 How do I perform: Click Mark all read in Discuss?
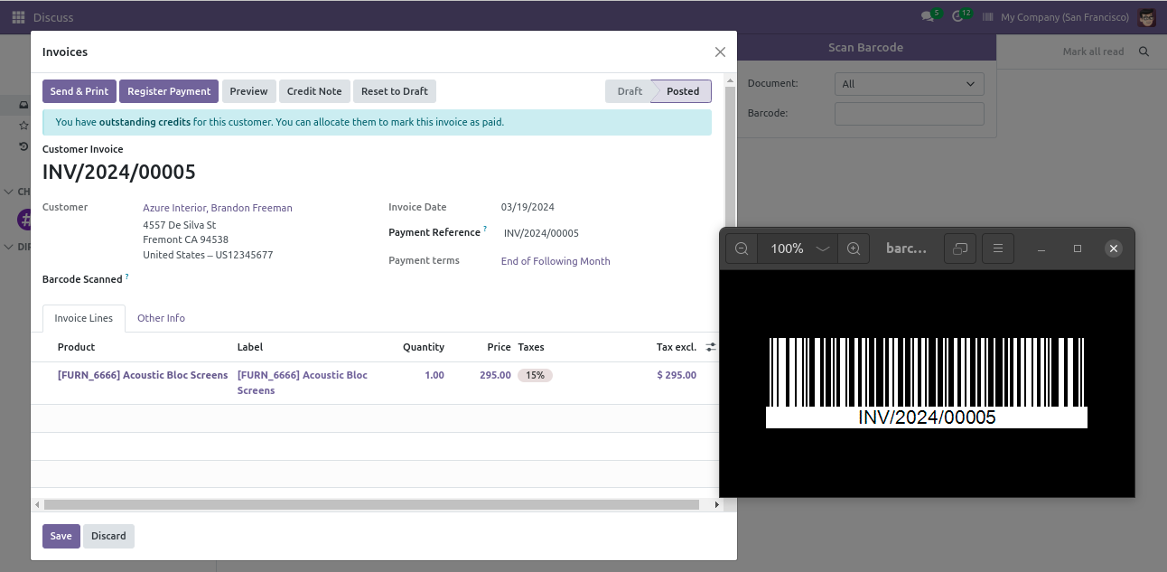1093,52
